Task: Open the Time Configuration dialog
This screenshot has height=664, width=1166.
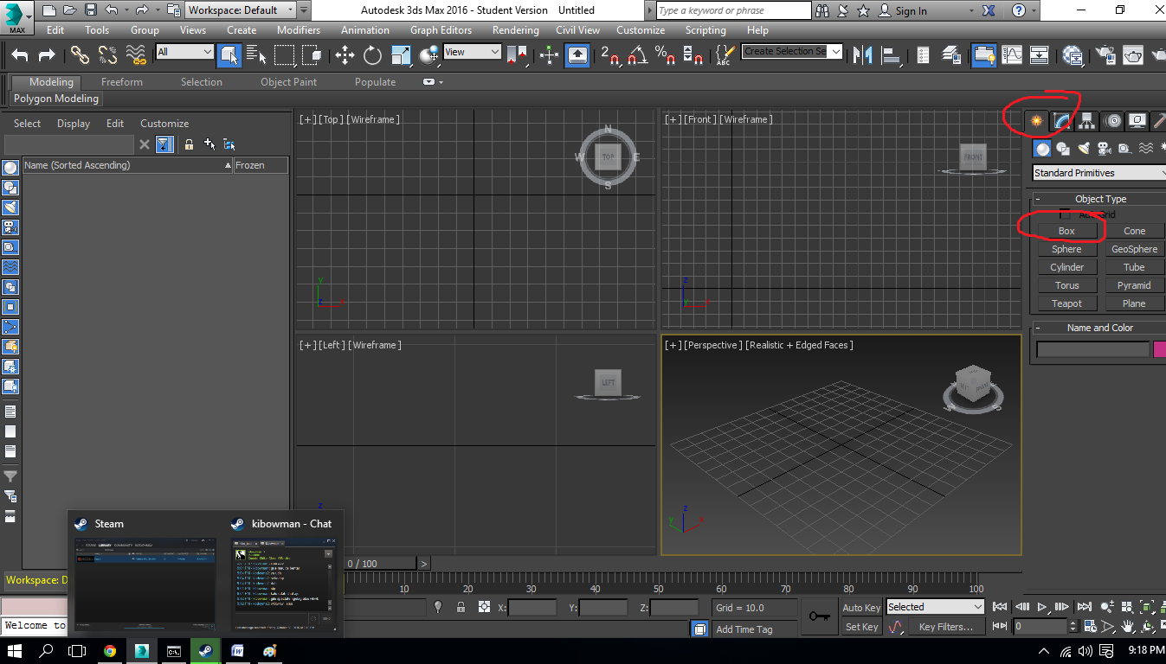Action: point(1090,626)
